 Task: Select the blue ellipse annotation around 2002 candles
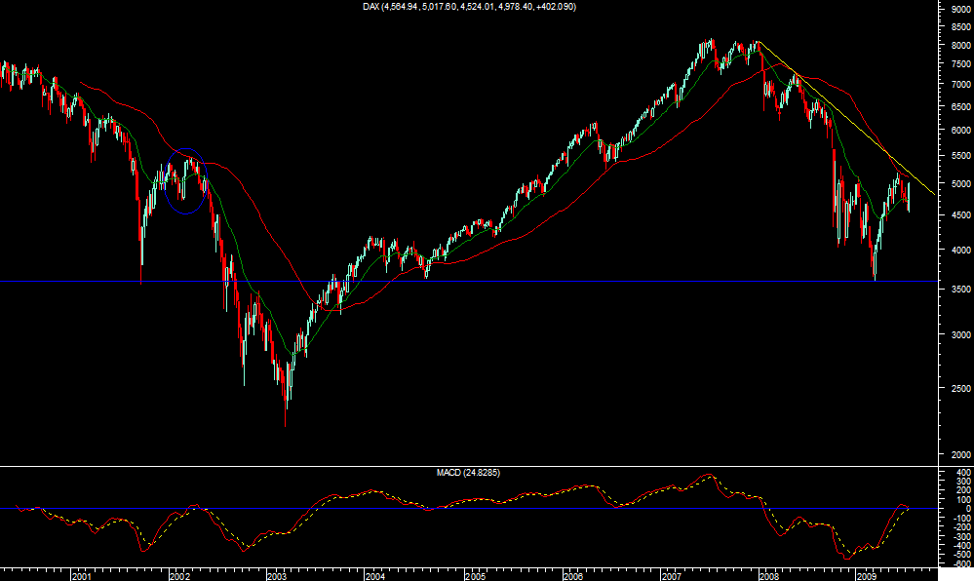pos(185,180)
